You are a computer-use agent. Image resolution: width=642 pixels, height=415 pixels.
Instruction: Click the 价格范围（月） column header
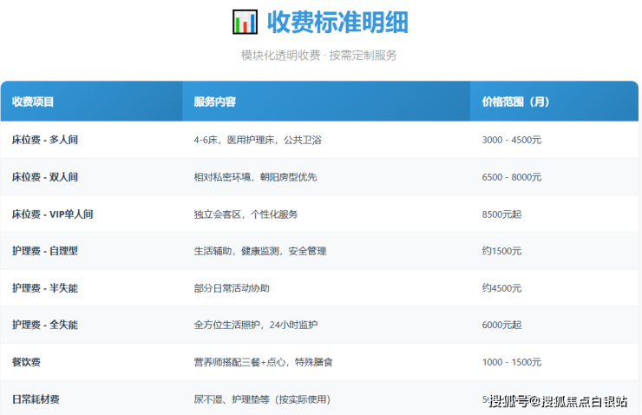click(515, 102)
